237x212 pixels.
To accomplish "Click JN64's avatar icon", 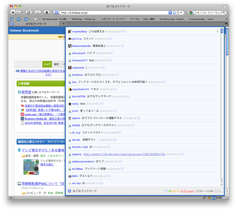I will click(x=70, y=176).
